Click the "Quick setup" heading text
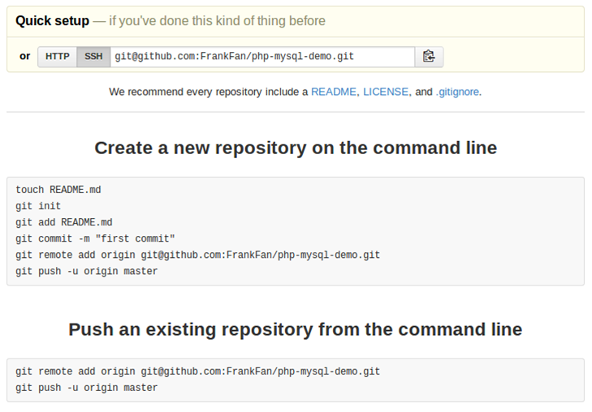Viewport: 592px width, 412px height. 52,21
